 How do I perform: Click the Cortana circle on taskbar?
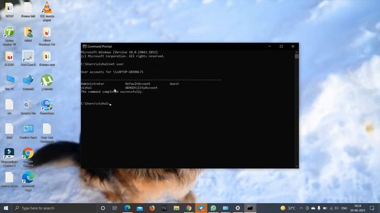coord(103,208)
